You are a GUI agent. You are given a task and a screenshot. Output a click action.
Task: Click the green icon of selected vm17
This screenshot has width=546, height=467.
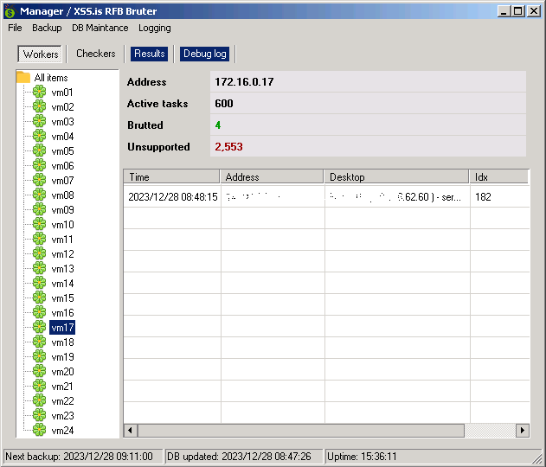[39, 327]
